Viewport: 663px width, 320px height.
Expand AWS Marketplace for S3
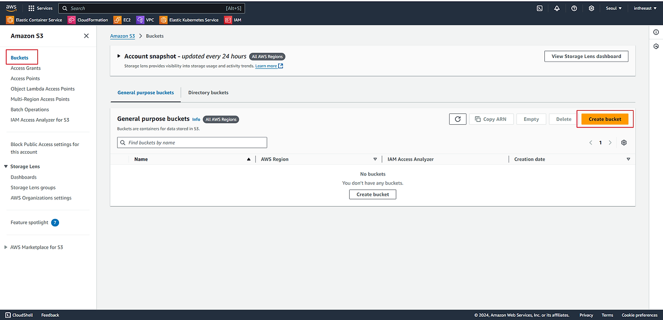[6, 248]
